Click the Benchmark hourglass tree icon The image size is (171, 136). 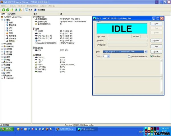tap(5, 78)
